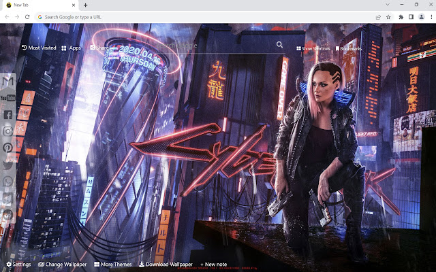Minimize the browser window
This screenshot has height=272, width=436.
[x=402, y=5]
